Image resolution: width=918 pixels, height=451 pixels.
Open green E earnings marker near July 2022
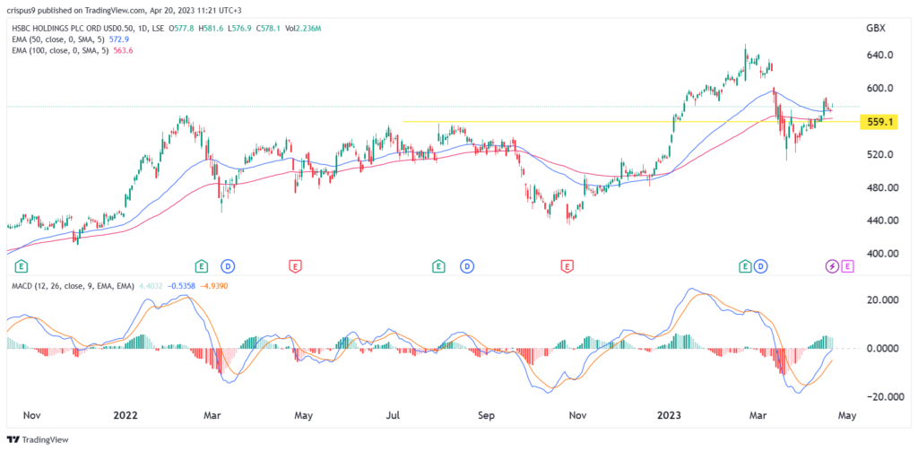point(437,267)
